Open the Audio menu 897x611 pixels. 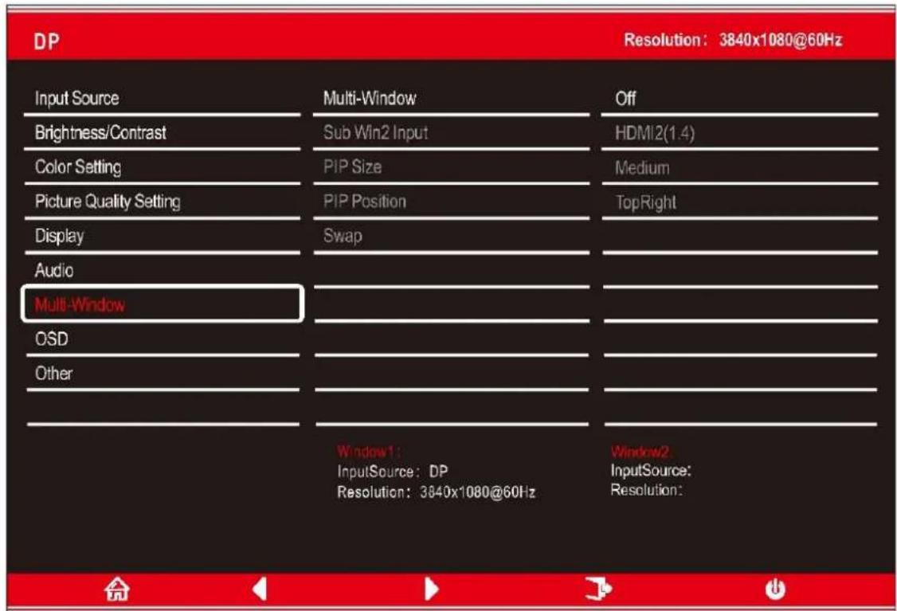click(x=163, y=270)
